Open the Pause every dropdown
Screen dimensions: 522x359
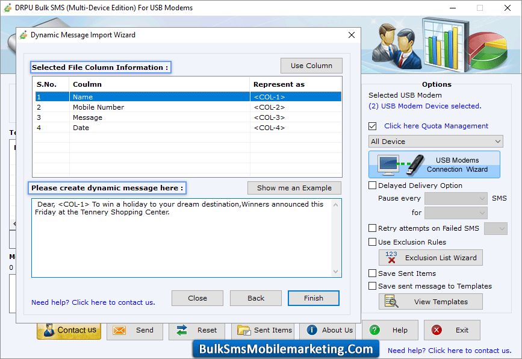456,199
